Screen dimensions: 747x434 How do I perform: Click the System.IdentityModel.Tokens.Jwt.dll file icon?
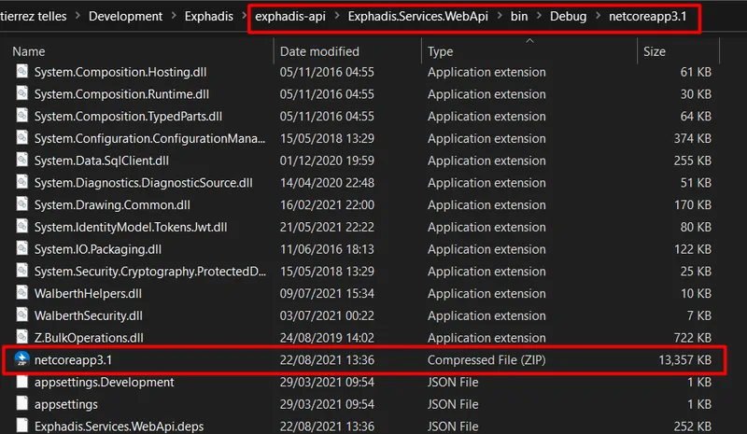tap(21, 226)
